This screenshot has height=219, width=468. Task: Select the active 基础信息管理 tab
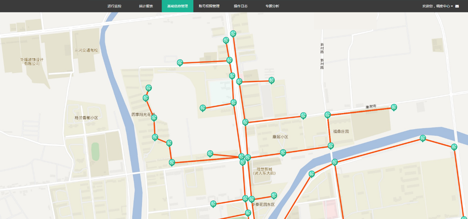pyautogui.click(x=177, y=6)
